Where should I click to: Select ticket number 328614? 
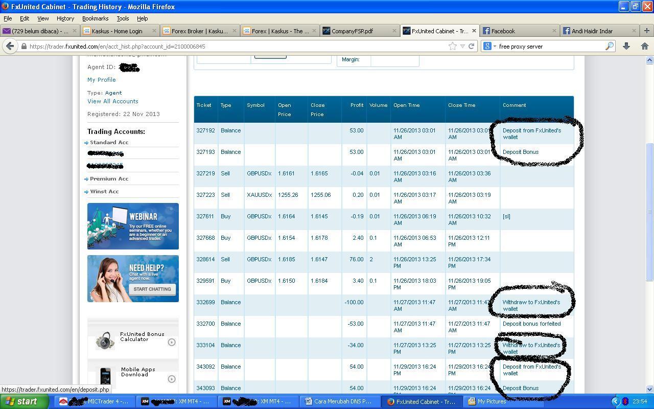[206, 259]
